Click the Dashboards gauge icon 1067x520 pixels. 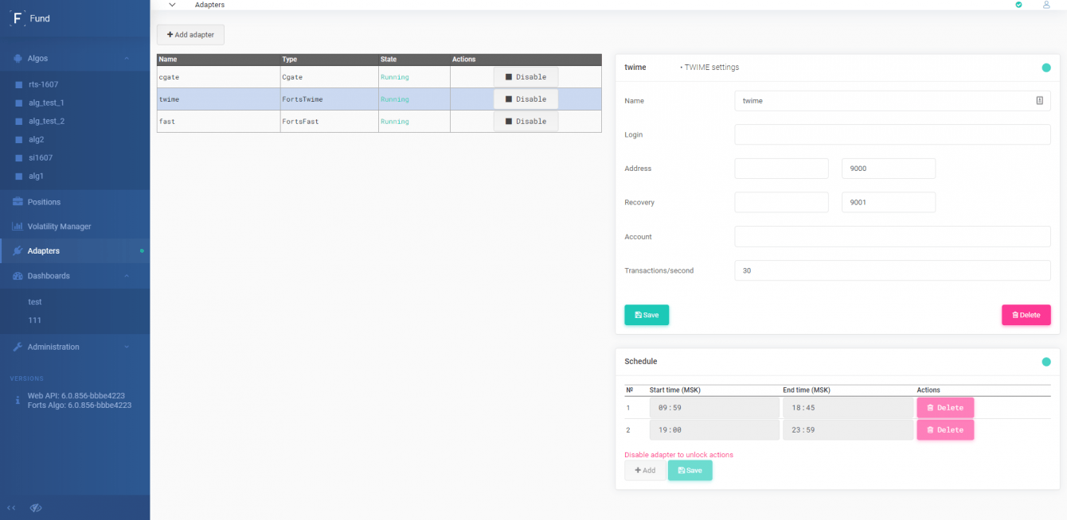point(18,276)
